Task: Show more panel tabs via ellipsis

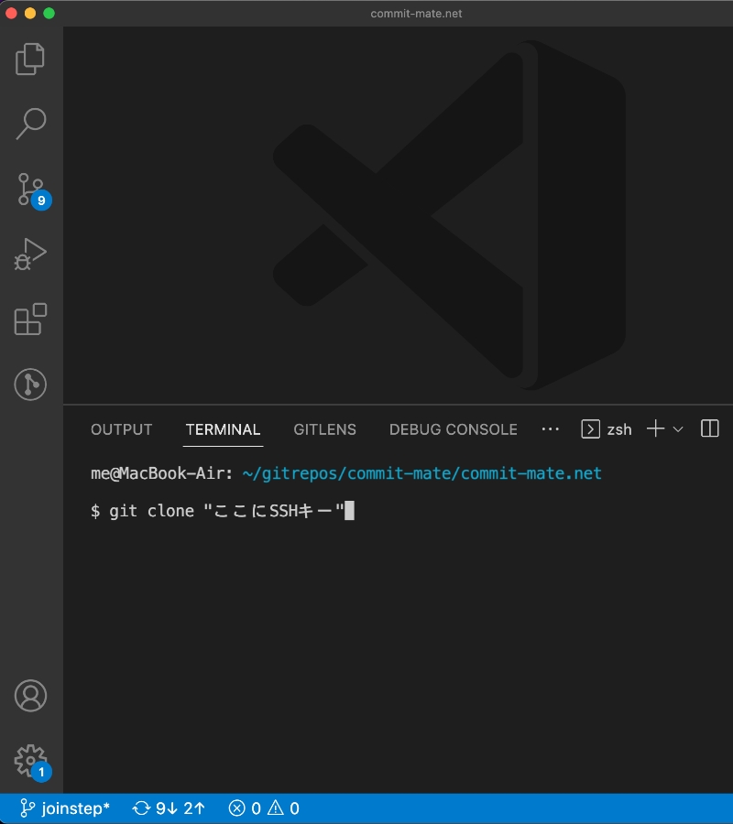Action: pos(550,429)
